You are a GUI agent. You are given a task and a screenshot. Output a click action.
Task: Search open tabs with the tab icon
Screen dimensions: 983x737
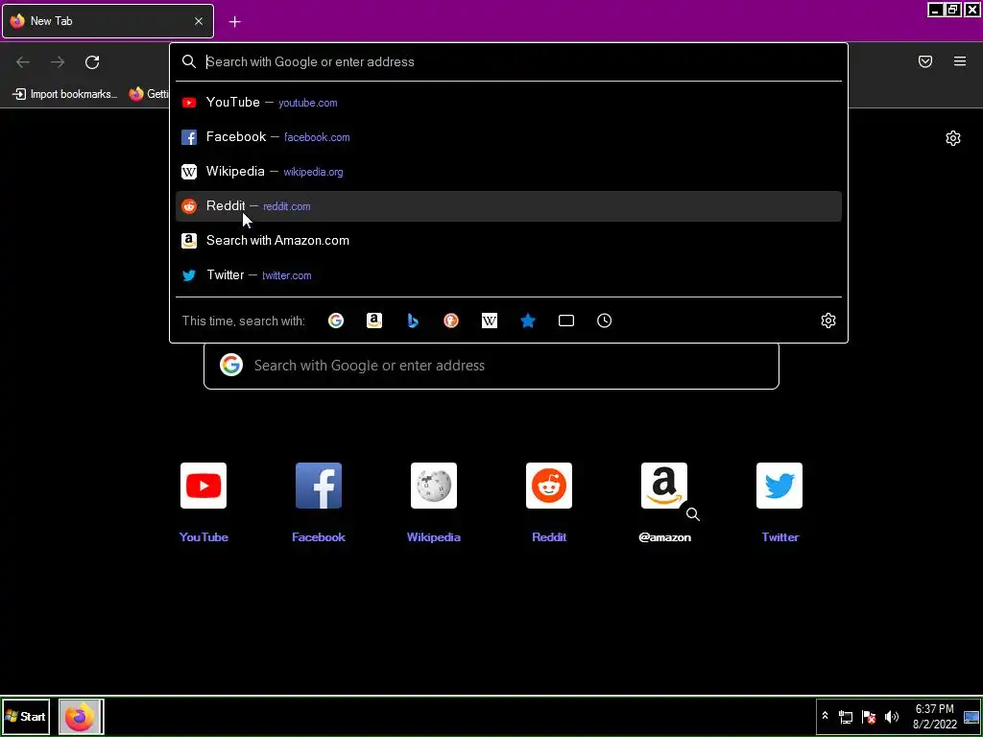coord(566,321)
